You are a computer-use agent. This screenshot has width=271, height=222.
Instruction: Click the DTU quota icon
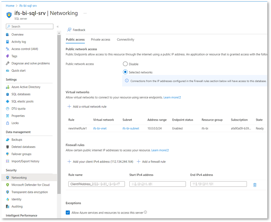(7, 108)
